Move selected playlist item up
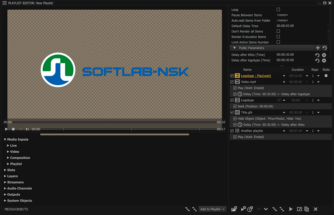This screenshot has width=334, height=215. point(259,209)
